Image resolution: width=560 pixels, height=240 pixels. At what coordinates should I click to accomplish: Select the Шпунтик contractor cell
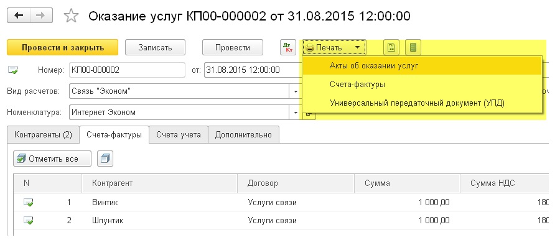click(159, 221)
